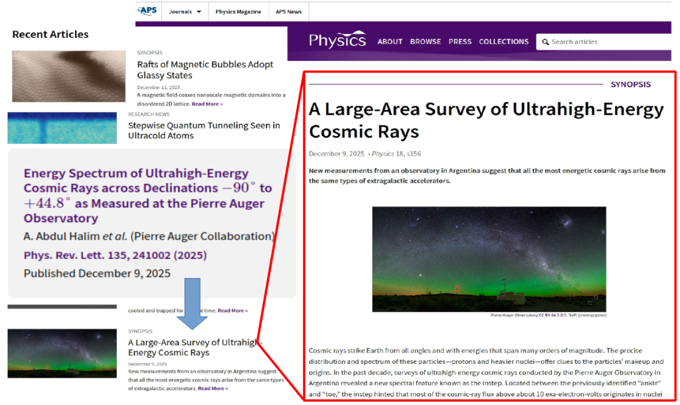Screen dimensions: 680x405
Task: Open Rafts of Magnetic Bubbles article thumbnail
Action: pyautogui.click(x=68, y=76)
